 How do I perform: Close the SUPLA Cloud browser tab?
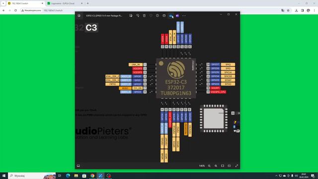[81, 3]
